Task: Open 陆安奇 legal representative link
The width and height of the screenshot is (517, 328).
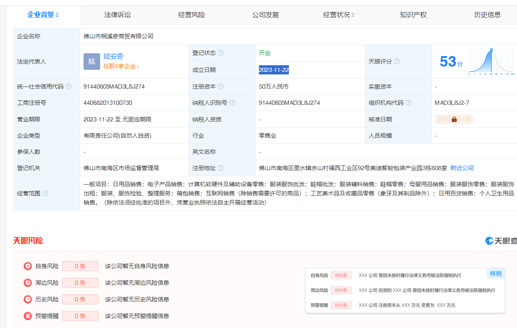Action: pos(113,57)
